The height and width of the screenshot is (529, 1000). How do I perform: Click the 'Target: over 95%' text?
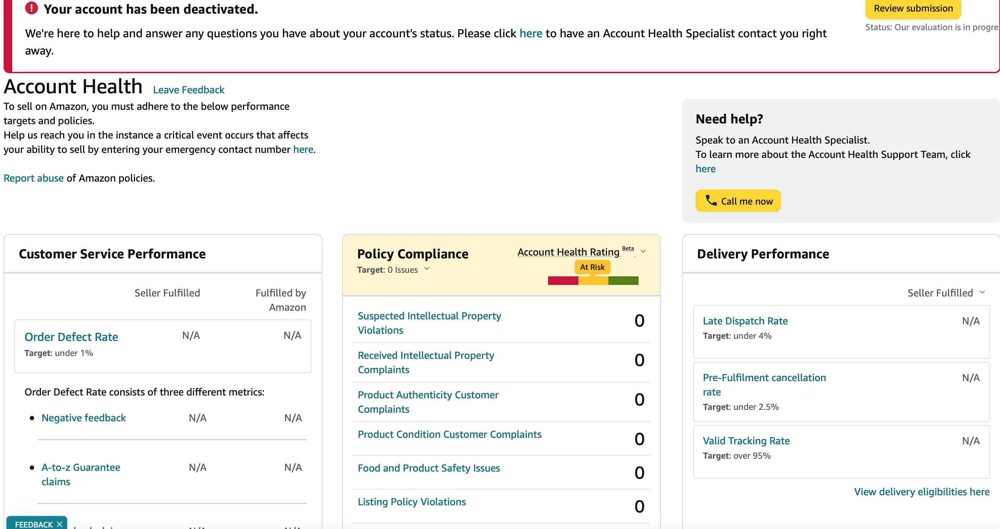(737, 456)
